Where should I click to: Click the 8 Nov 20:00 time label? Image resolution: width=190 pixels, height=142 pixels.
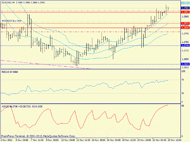pyautogui.click(x=53, y=140)
